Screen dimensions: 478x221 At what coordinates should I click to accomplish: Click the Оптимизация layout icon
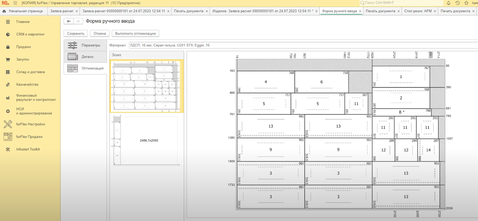pos(72,68)
